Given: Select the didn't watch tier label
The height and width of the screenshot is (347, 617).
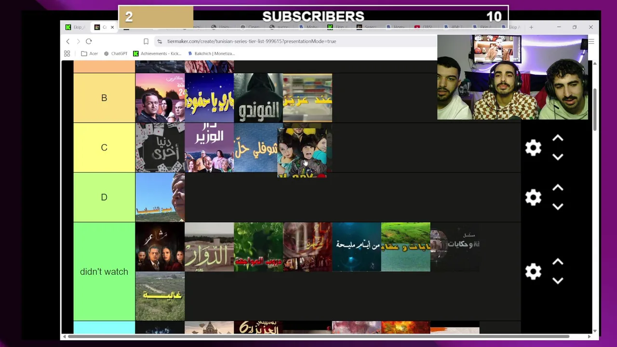Looking at the screenshot, I should (x=104, y=271).
